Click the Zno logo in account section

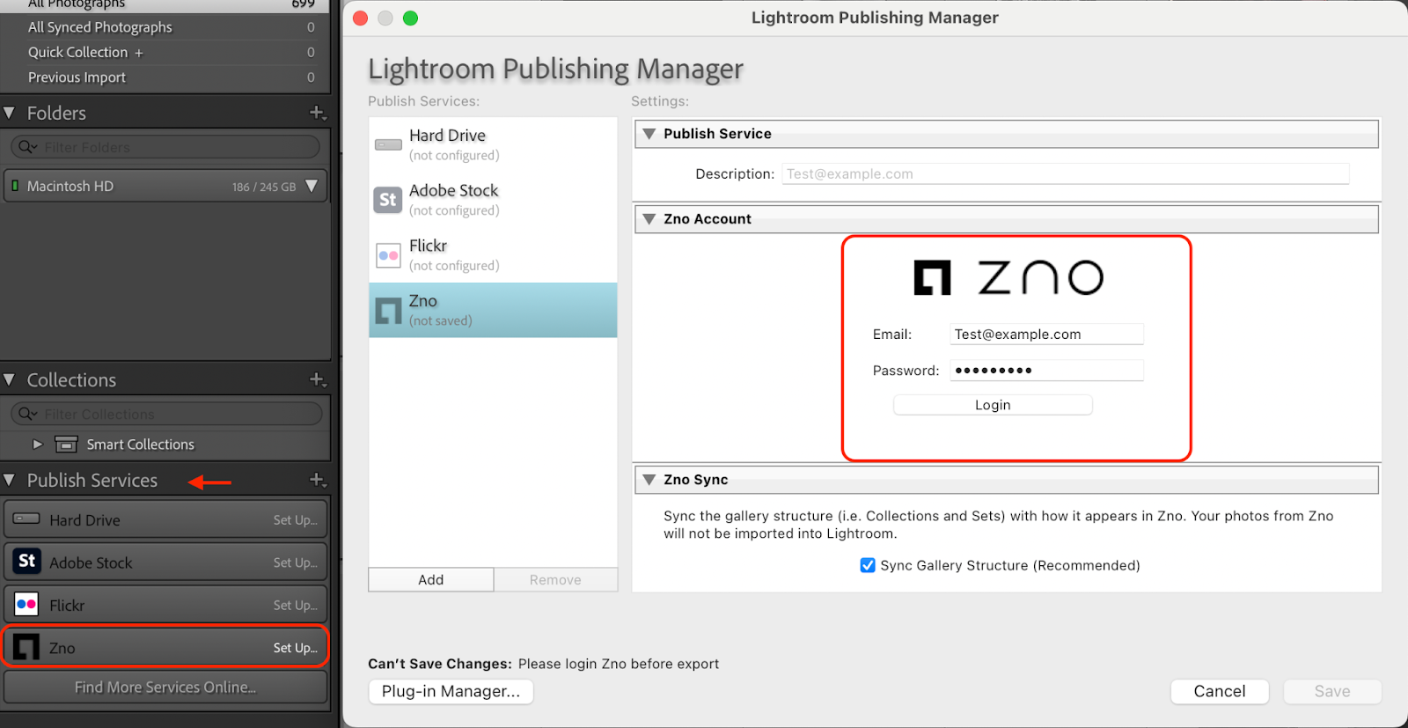pos(1008,277)
